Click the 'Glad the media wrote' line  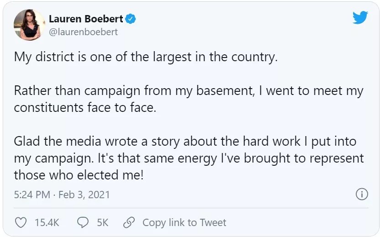[x=185, y=141]
